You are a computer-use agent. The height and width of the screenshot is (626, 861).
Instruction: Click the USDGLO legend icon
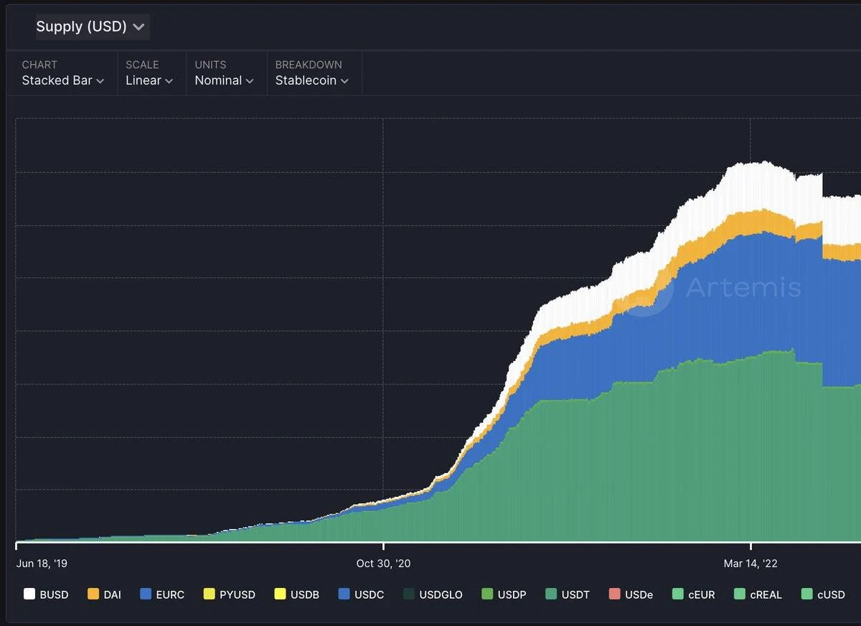(409, 594)
